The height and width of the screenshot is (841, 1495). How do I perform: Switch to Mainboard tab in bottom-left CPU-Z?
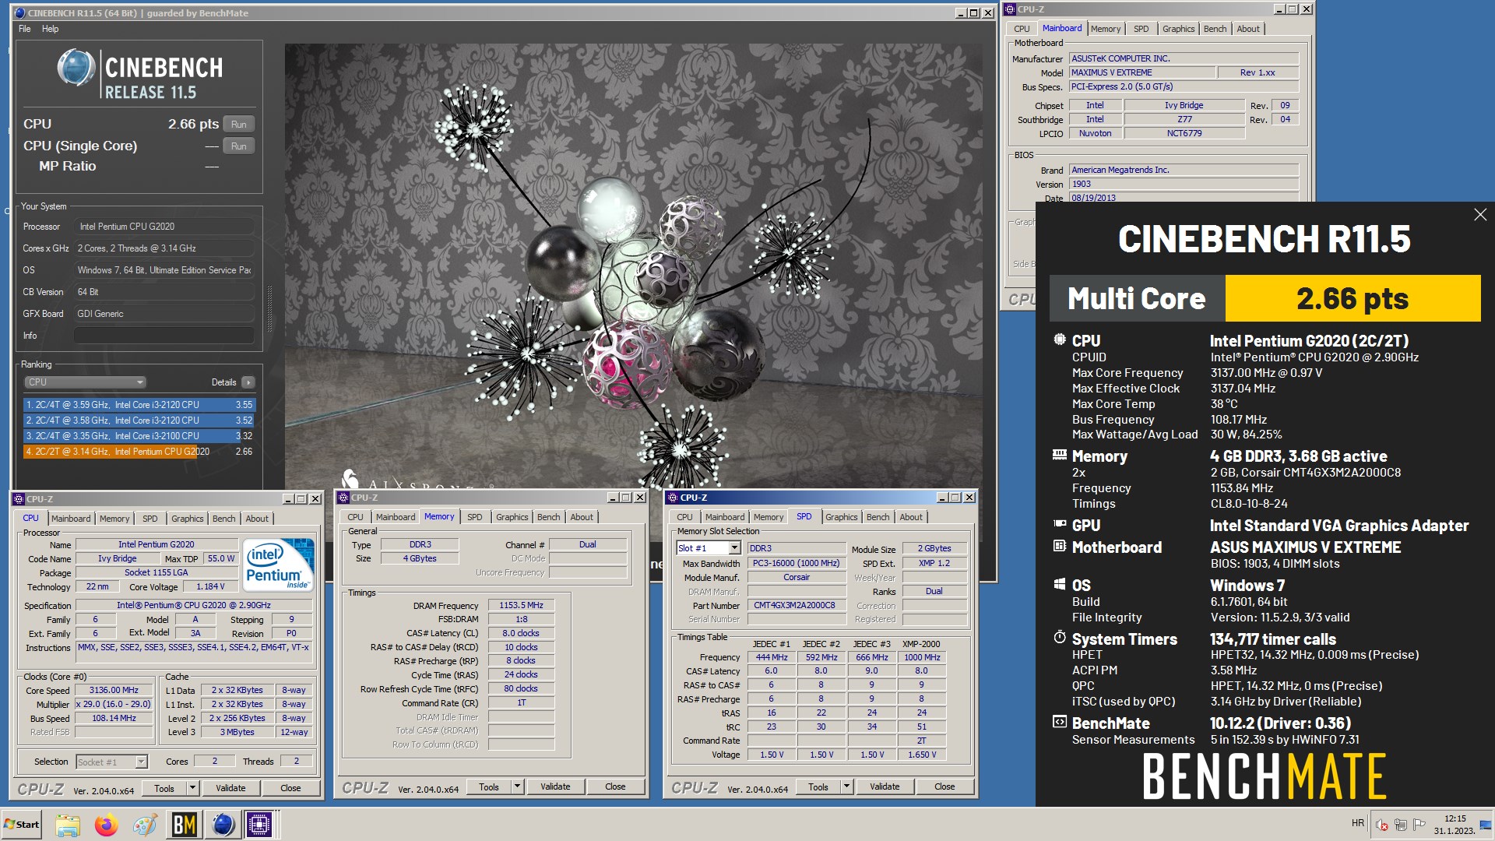(71, 519)
